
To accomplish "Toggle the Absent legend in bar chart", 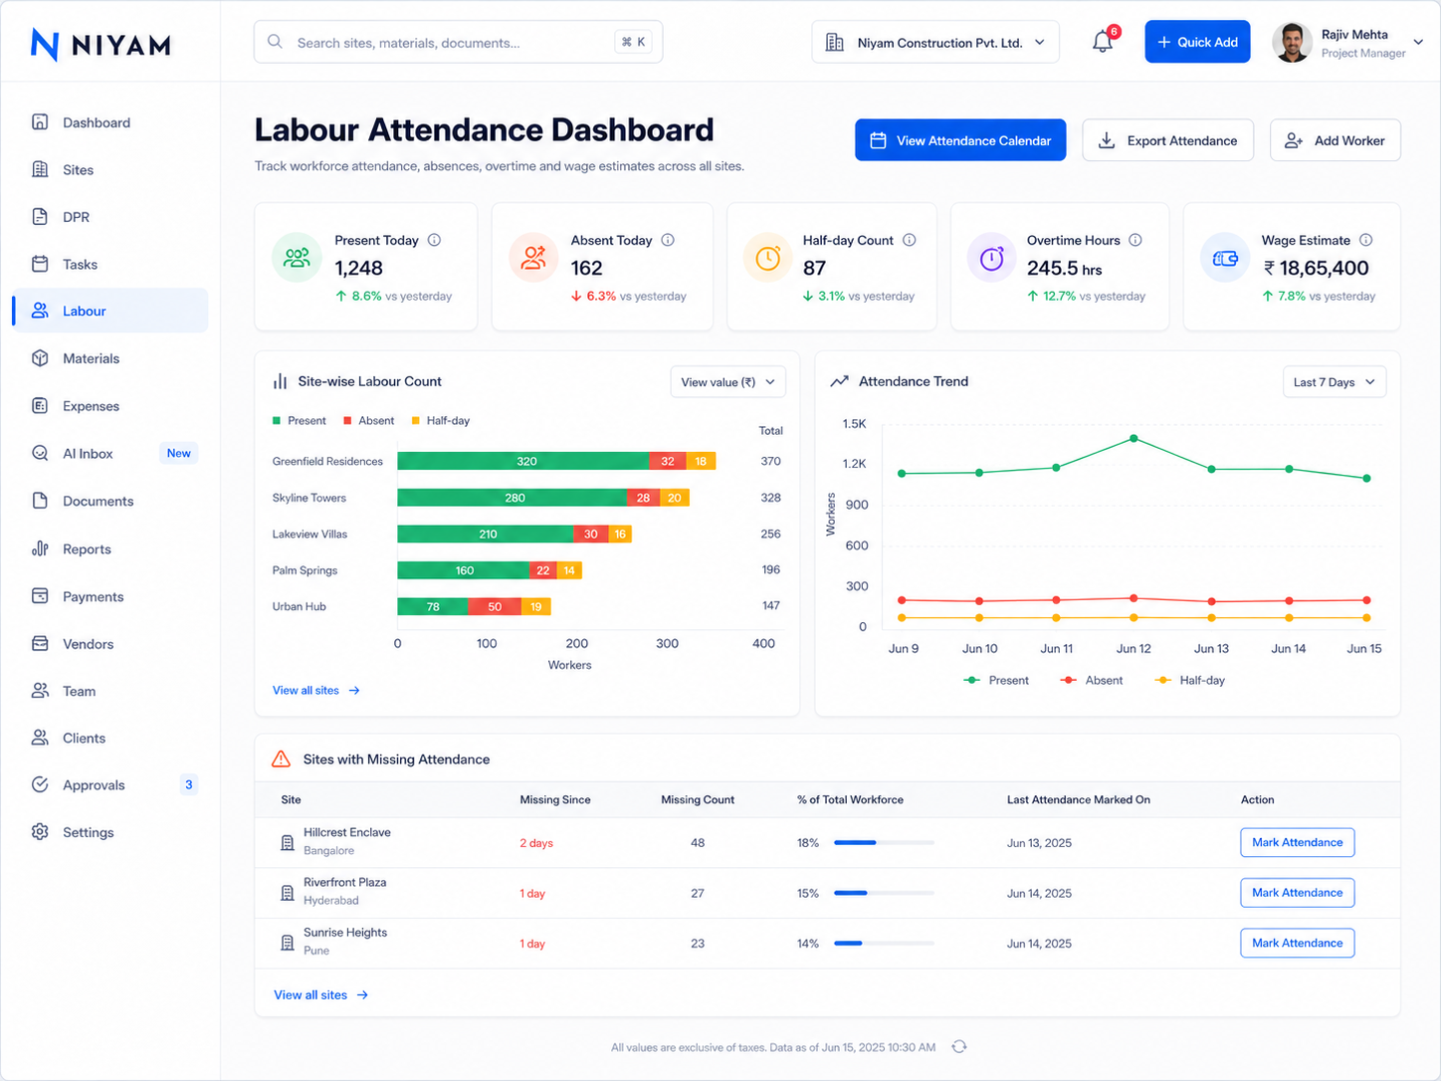I will (x=369, y=421).
